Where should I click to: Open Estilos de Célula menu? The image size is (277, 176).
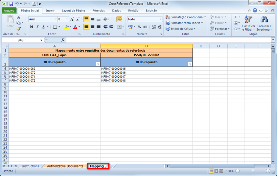coord(180,29)
